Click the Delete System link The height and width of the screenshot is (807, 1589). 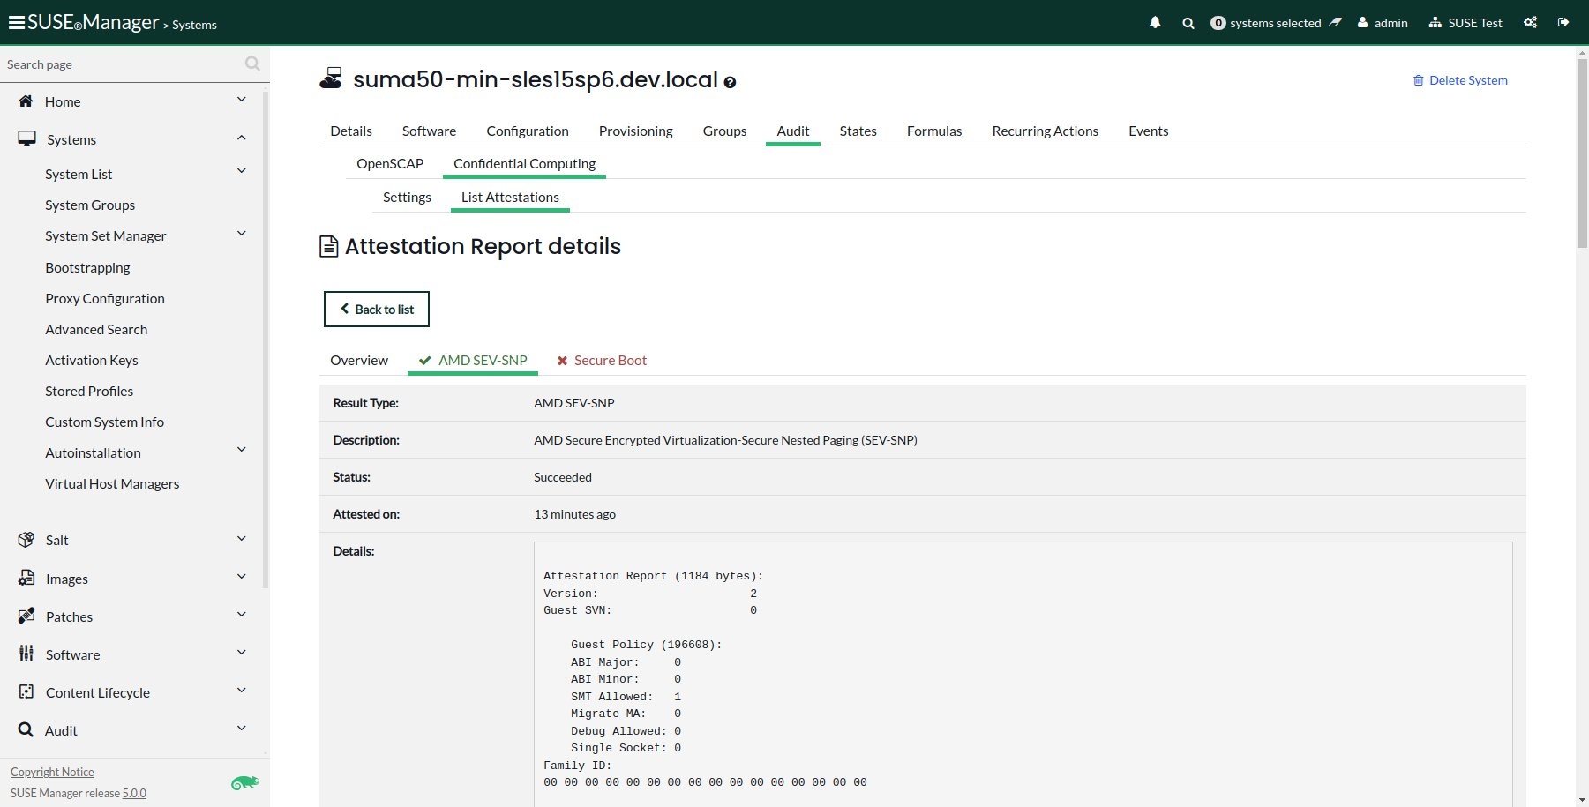click(x=1460, y=80)
